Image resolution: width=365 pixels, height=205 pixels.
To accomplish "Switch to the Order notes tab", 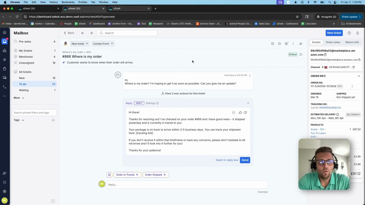I will coord(333,42).
